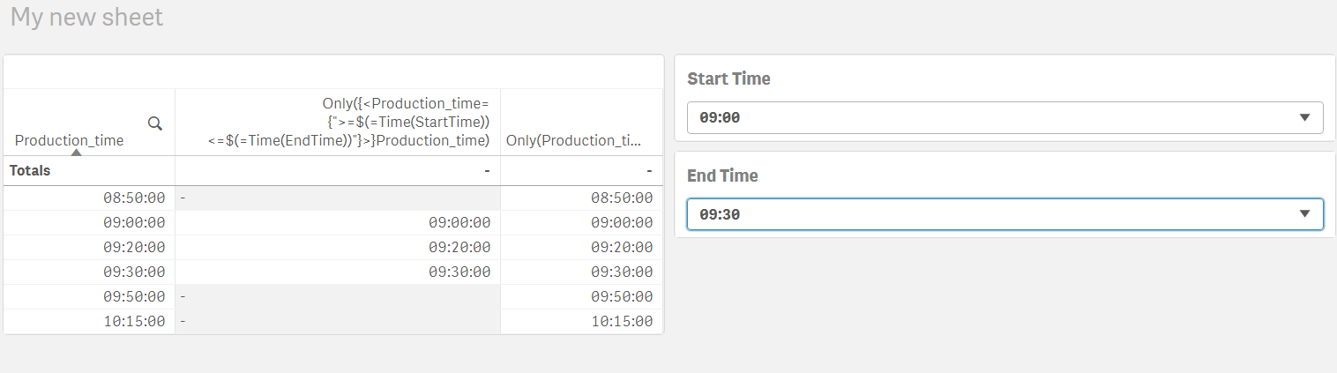
Task: Select the Production_time column header
Action: tap(70, 140)
